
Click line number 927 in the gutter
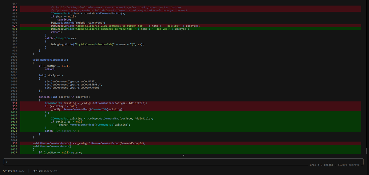pos(14,26)
